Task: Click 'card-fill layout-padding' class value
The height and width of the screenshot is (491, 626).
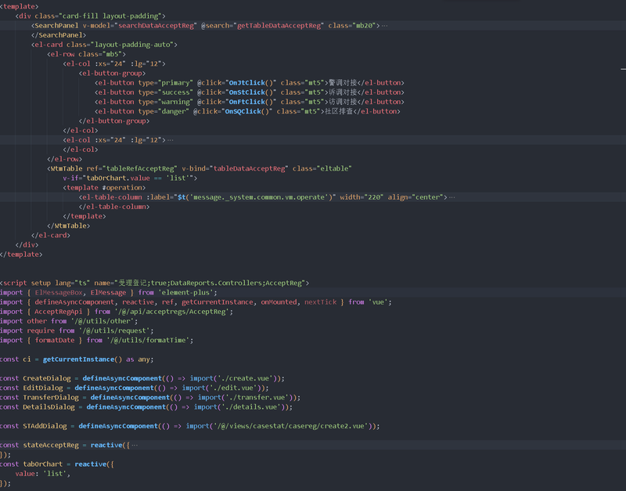Action: [110, 16]
